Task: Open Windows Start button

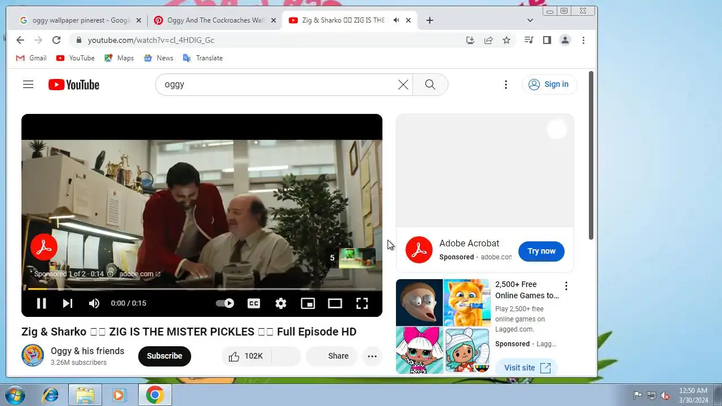Action: [x=15, y=395]
